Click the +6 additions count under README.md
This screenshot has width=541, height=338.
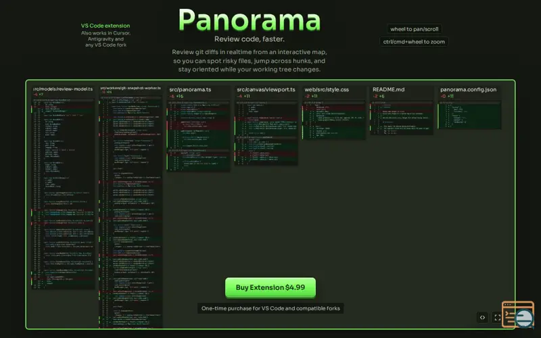pos(381,96)
